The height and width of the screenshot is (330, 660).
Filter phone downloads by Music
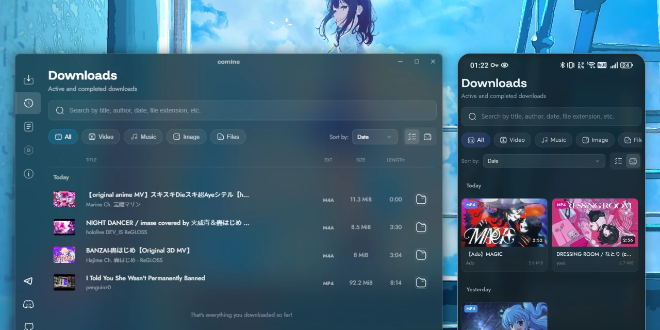click(x=553, y=140)
